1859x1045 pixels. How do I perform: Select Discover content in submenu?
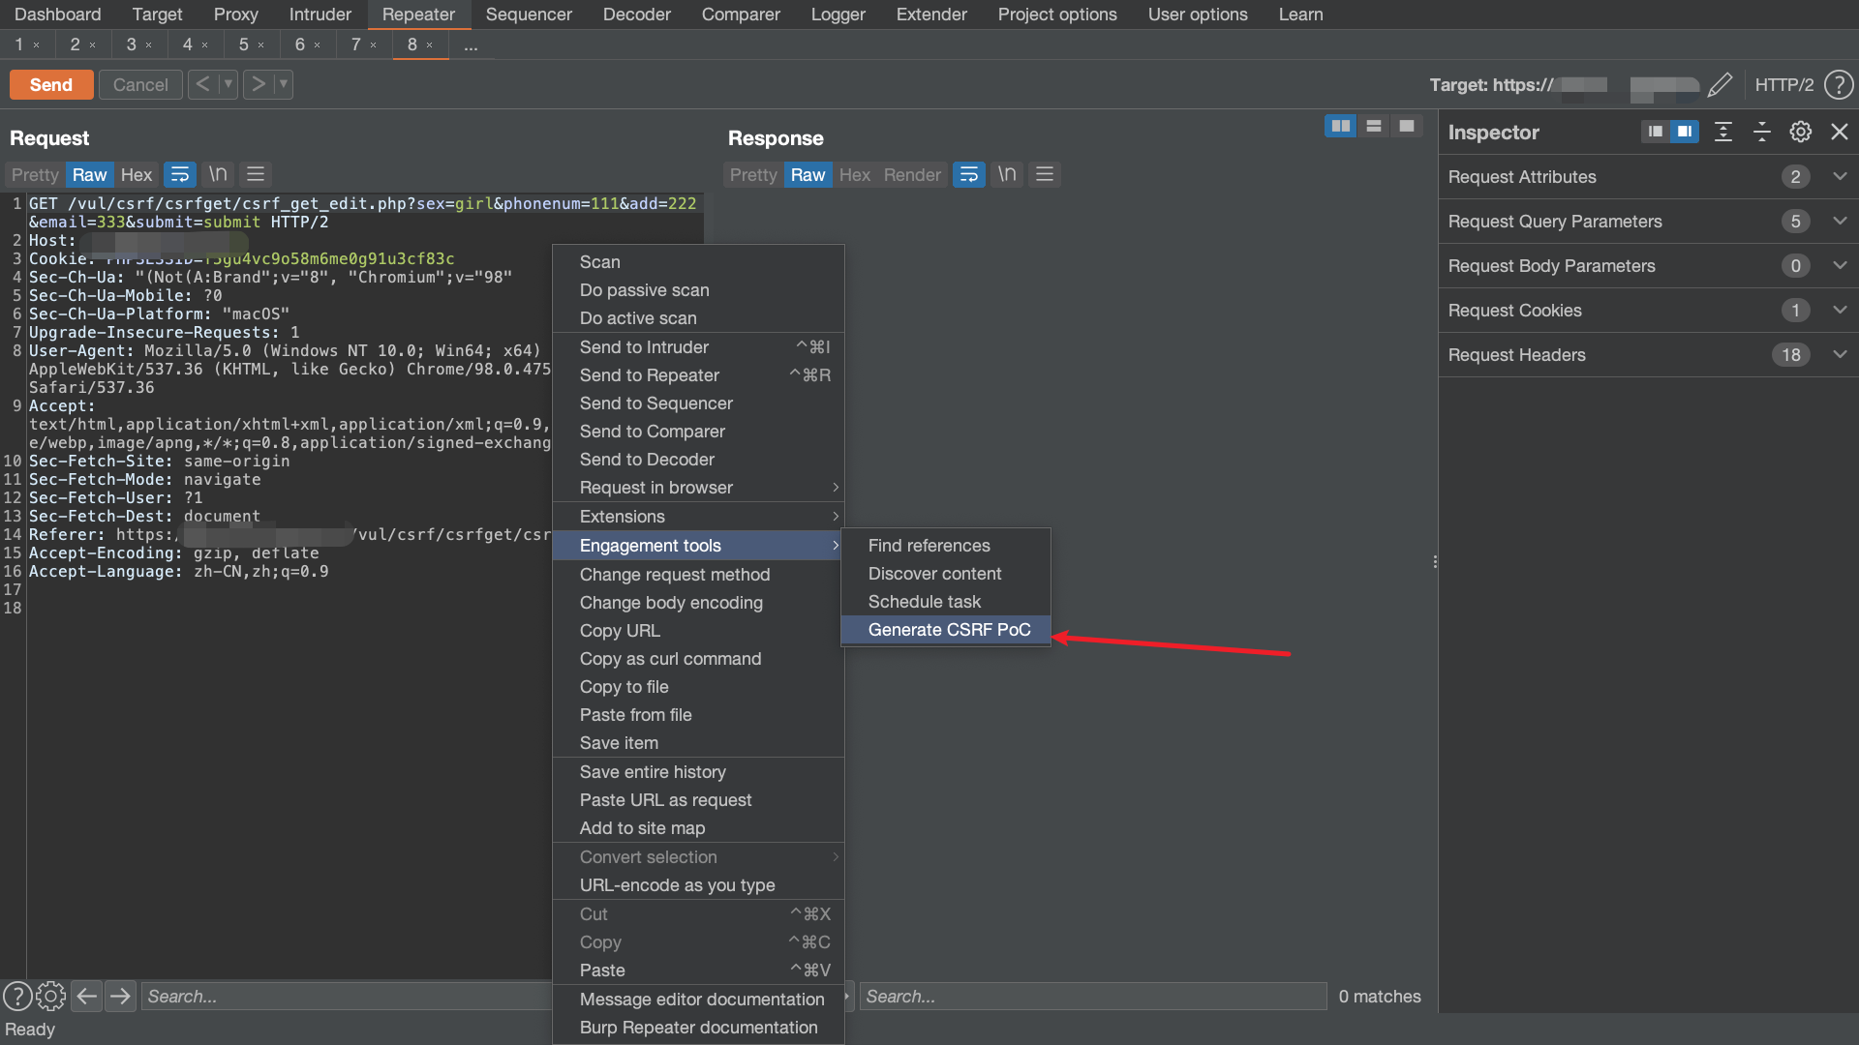(946, 574)
